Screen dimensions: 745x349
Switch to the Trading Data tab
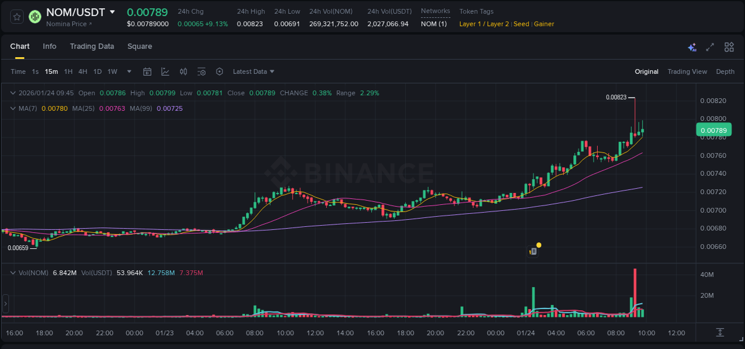[x=92, y=46]
